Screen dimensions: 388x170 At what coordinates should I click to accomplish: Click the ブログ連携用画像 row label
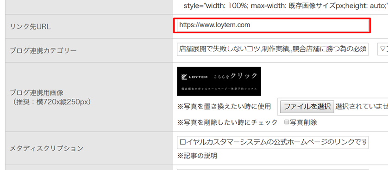[37, 93]
